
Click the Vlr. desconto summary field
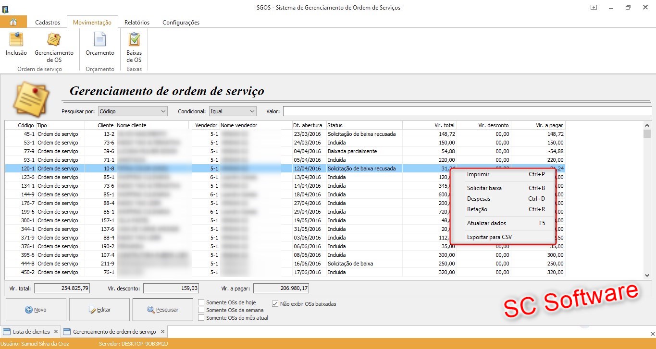171,289
